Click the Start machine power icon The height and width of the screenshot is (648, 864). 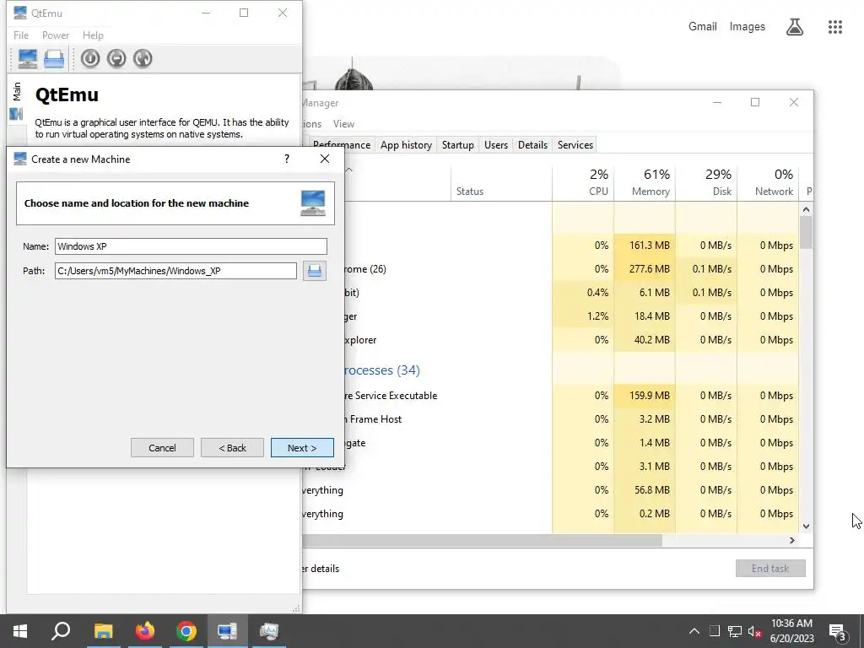[90, 58]
